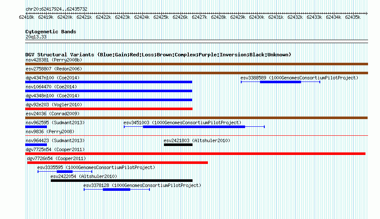Click the 62425k ruler tick label

(161, 17)
